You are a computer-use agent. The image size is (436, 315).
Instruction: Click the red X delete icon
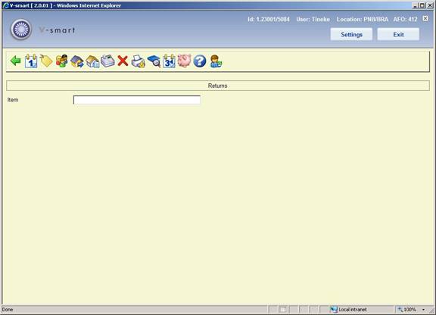tap(123, 61)
